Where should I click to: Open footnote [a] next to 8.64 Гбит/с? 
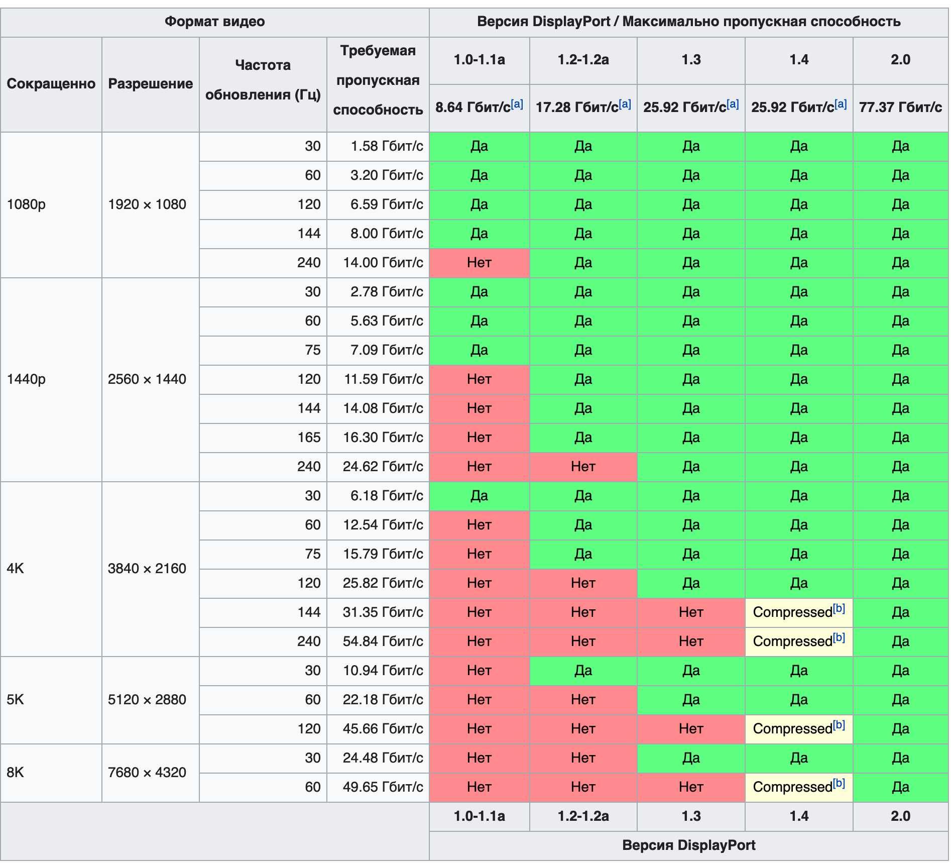pos(517,104)
